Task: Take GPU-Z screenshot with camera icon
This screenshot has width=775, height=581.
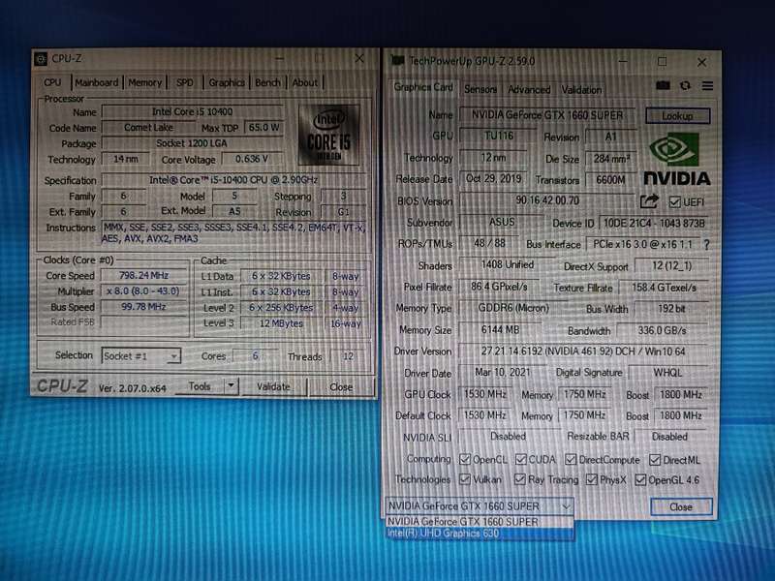Action: (663, 85)
